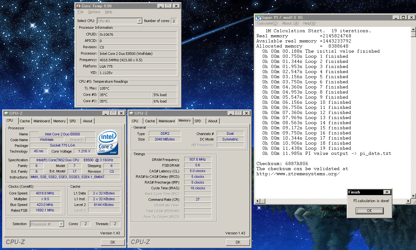Screen dimensions: 416x250
Task: Close the Finish dialog with X
Action: click(x=387, y=192)
